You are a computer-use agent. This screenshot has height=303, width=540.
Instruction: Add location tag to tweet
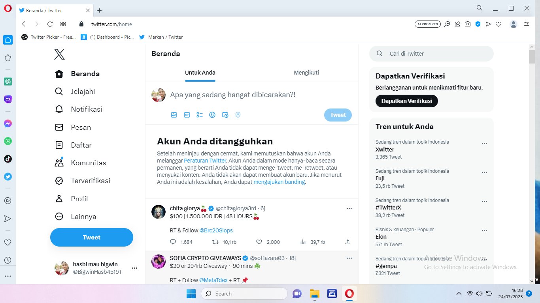coord(238,115)
